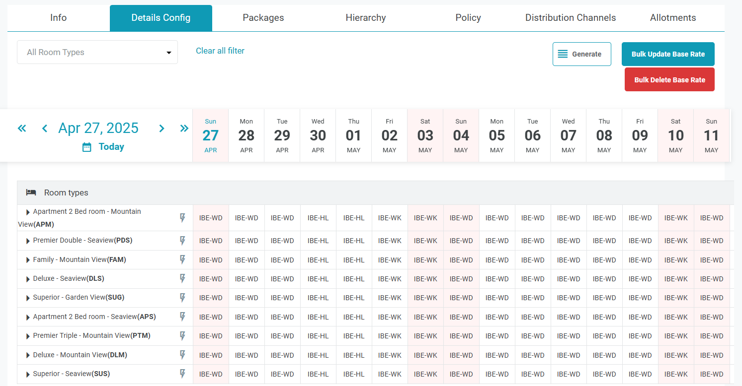This screenshot has height=386, width=742.
Task: Click the lightning icon for Deluxe - Mountain View
Action: (182, 355)
